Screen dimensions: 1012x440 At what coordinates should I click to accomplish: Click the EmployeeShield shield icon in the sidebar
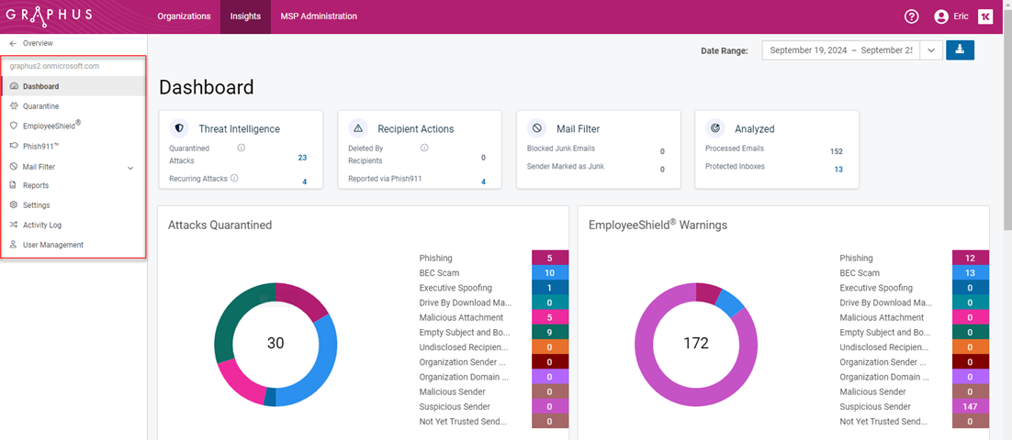14,126
